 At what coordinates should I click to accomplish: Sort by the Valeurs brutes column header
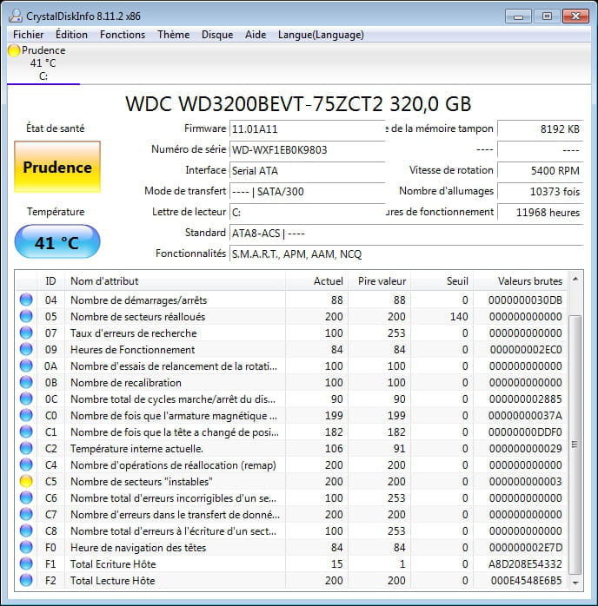[x=529, y=280]
